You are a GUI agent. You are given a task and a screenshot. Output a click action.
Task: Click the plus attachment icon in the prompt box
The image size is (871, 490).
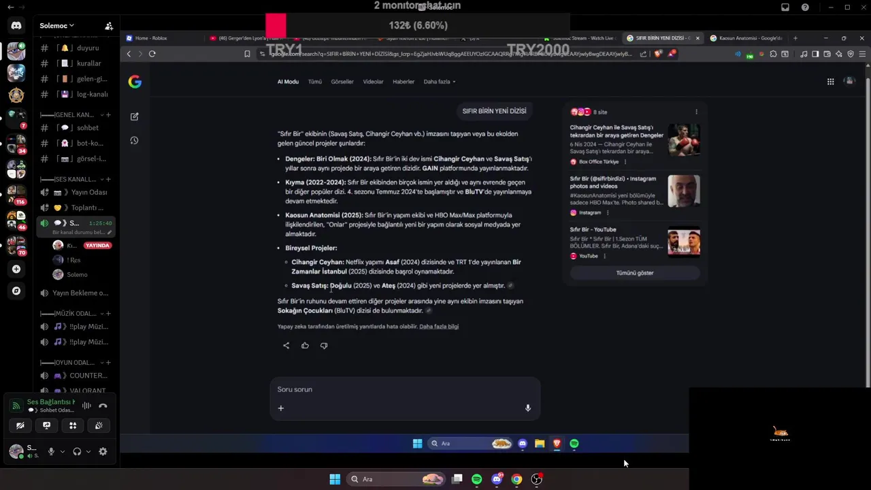(280, 408)
